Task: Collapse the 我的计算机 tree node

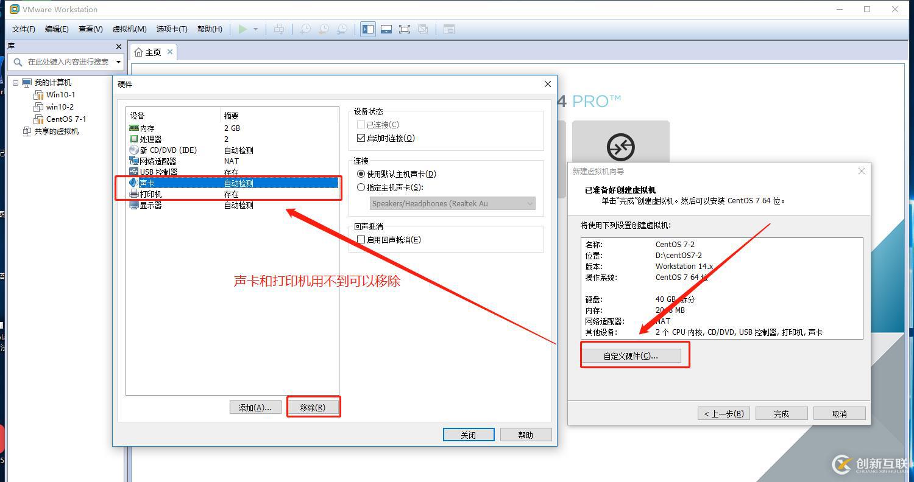Action: pos(16,83)
